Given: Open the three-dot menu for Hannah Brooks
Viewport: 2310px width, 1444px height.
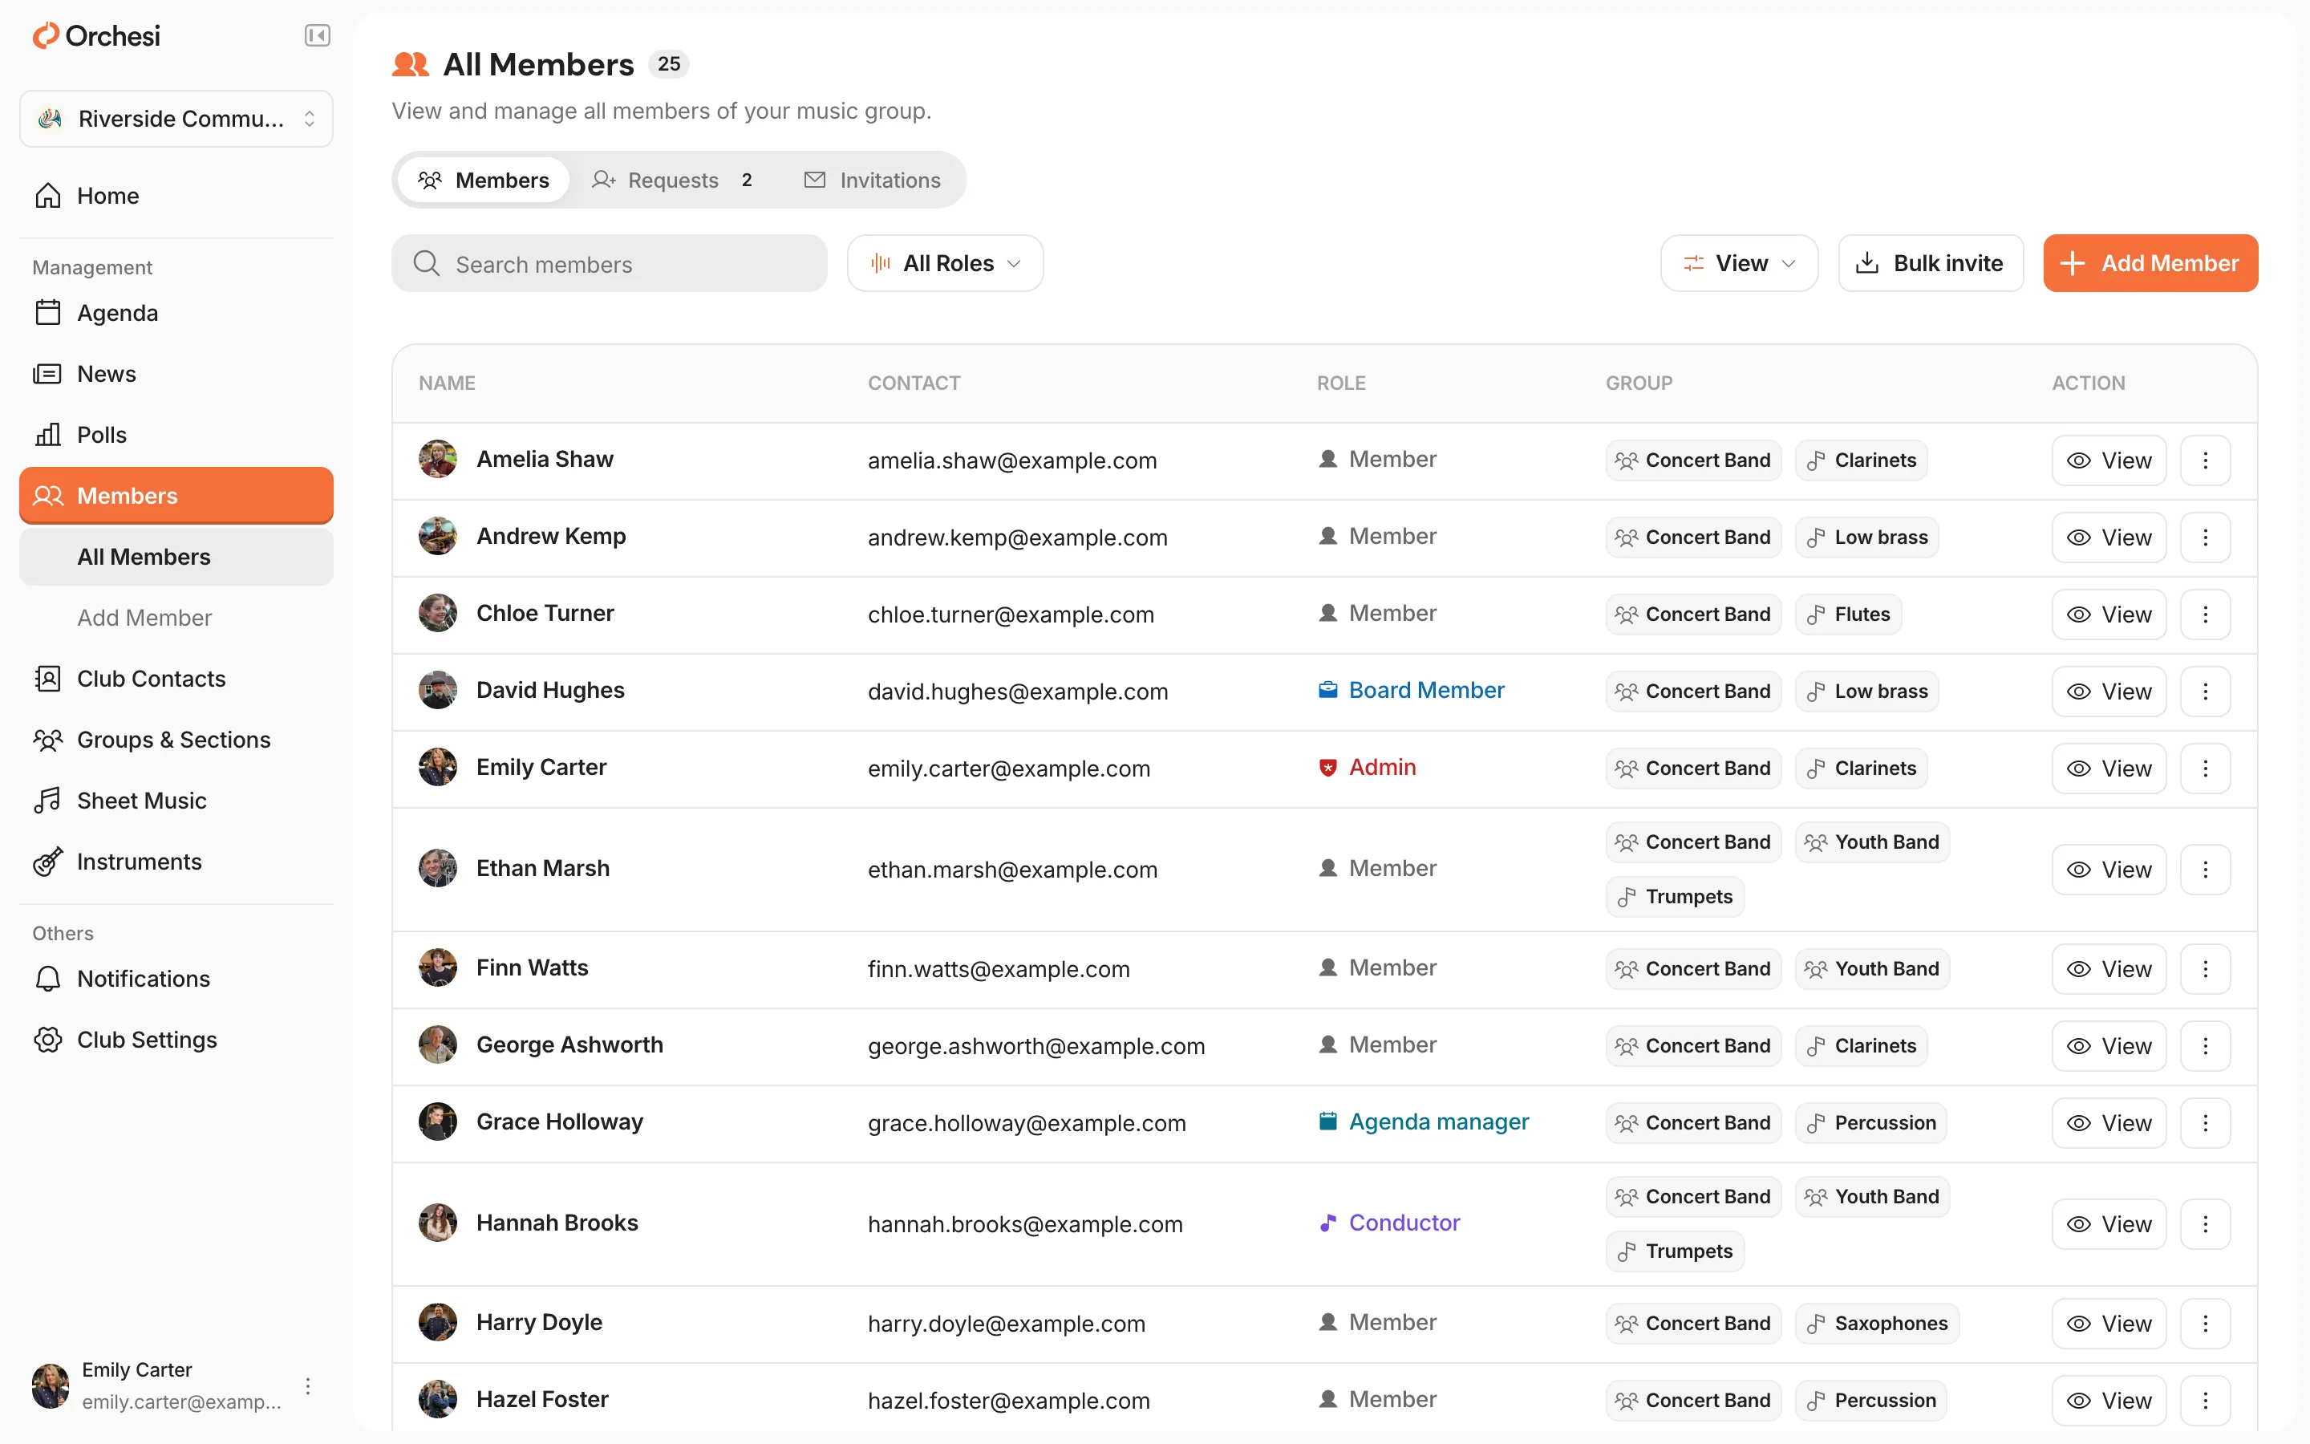Looking at the screenshot, I should pyautogui.click(x=2205, y=1223).
